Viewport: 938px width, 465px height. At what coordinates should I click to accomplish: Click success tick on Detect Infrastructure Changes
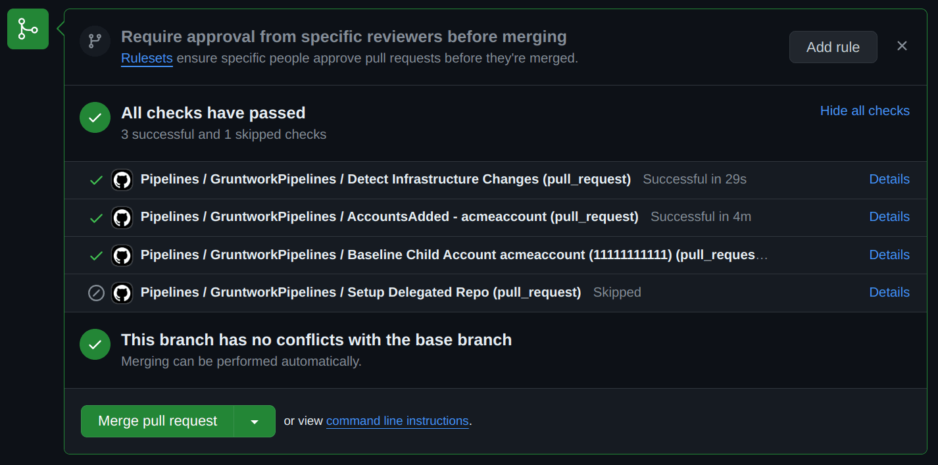[x=96, y=180]
